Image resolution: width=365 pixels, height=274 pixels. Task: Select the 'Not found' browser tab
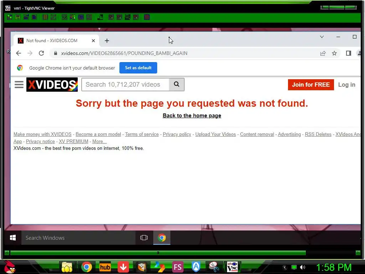56,41
